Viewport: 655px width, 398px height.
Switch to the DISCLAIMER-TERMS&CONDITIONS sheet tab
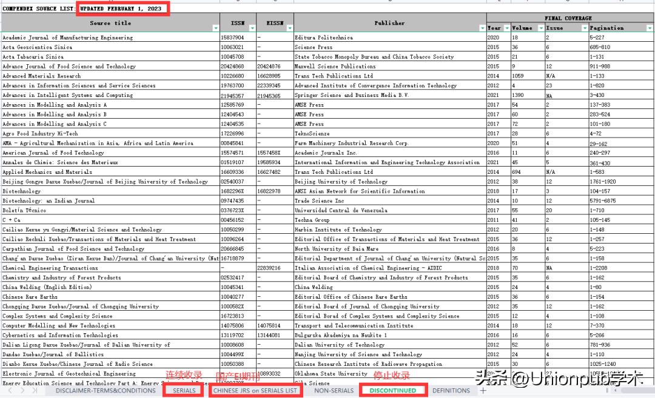(106, 391)
